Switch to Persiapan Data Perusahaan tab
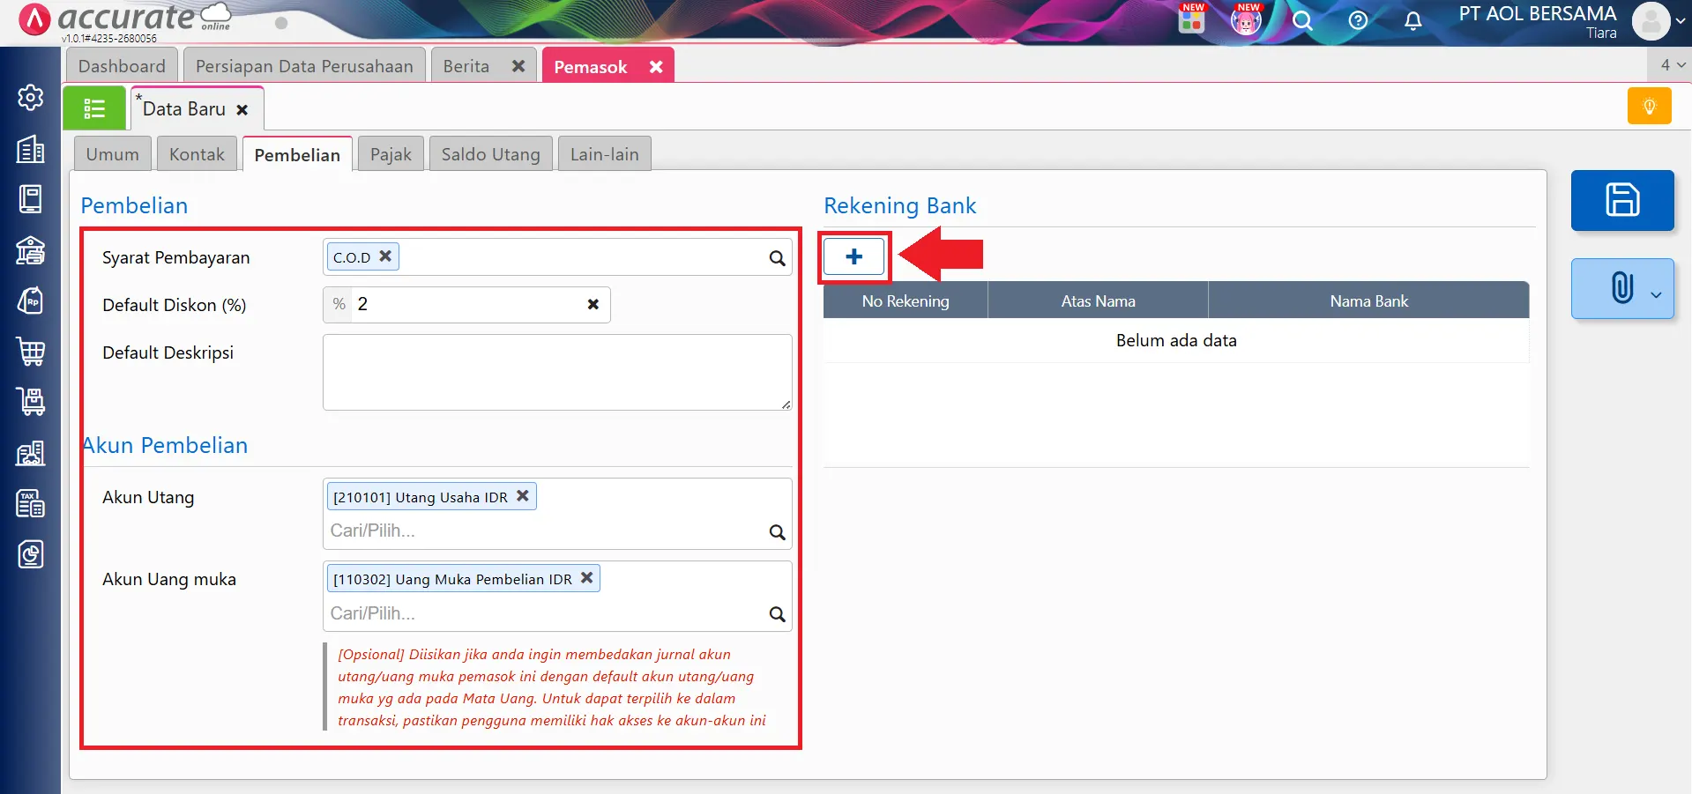Image resolution: width=1692 pixels, height=794 pixels. 304,66
